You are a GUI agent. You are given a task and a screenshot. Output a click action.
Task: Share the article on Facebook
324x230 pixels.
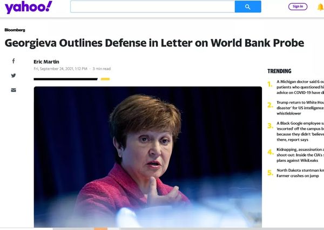pos(13,62)
